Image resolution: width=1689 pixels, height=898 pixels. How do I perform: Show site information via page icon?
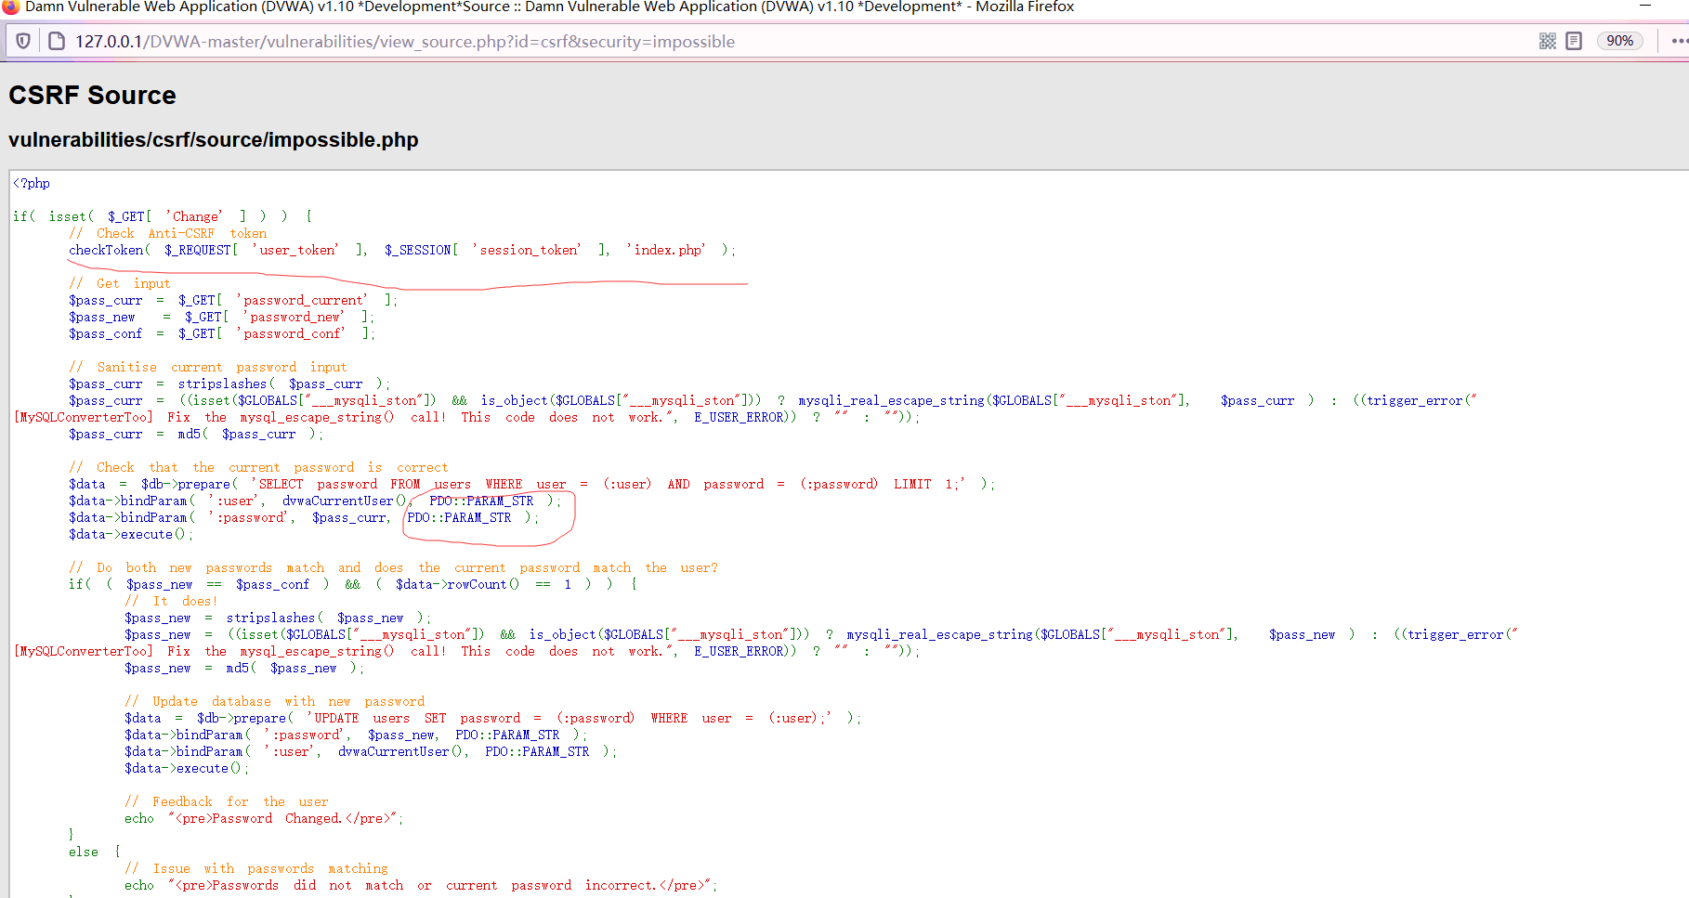pyautogui.click(x=56, y=41)
